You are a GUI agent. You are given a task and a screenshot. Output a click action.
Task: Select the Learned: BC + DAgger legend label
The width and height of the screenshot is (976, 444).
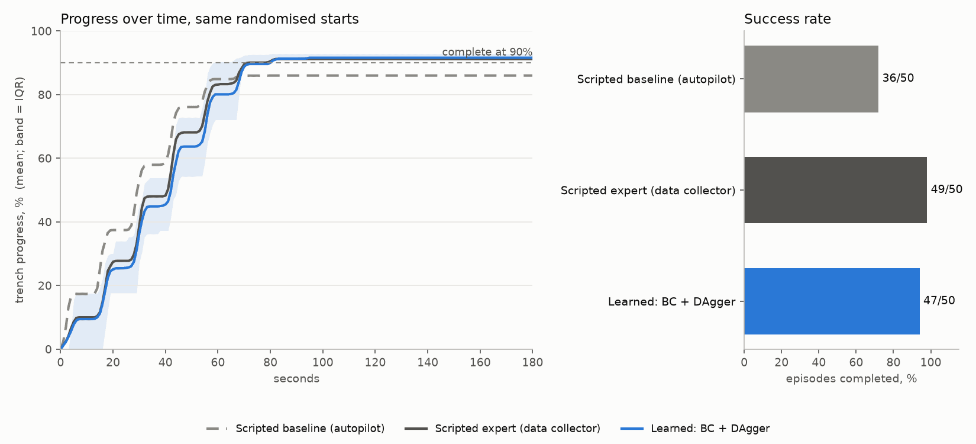click(x=710, y=429)
